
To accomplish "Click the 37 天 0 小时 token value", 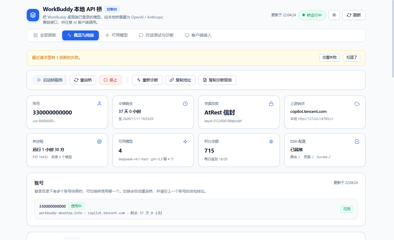I will tap(130, 111).
